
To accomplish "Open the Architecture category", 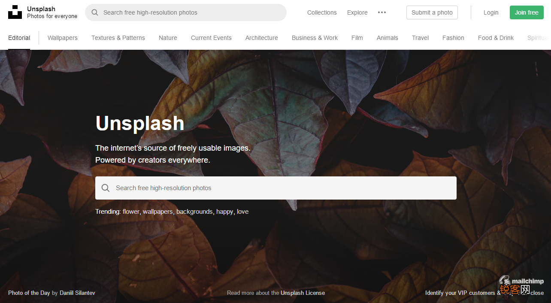I will 262,38.
